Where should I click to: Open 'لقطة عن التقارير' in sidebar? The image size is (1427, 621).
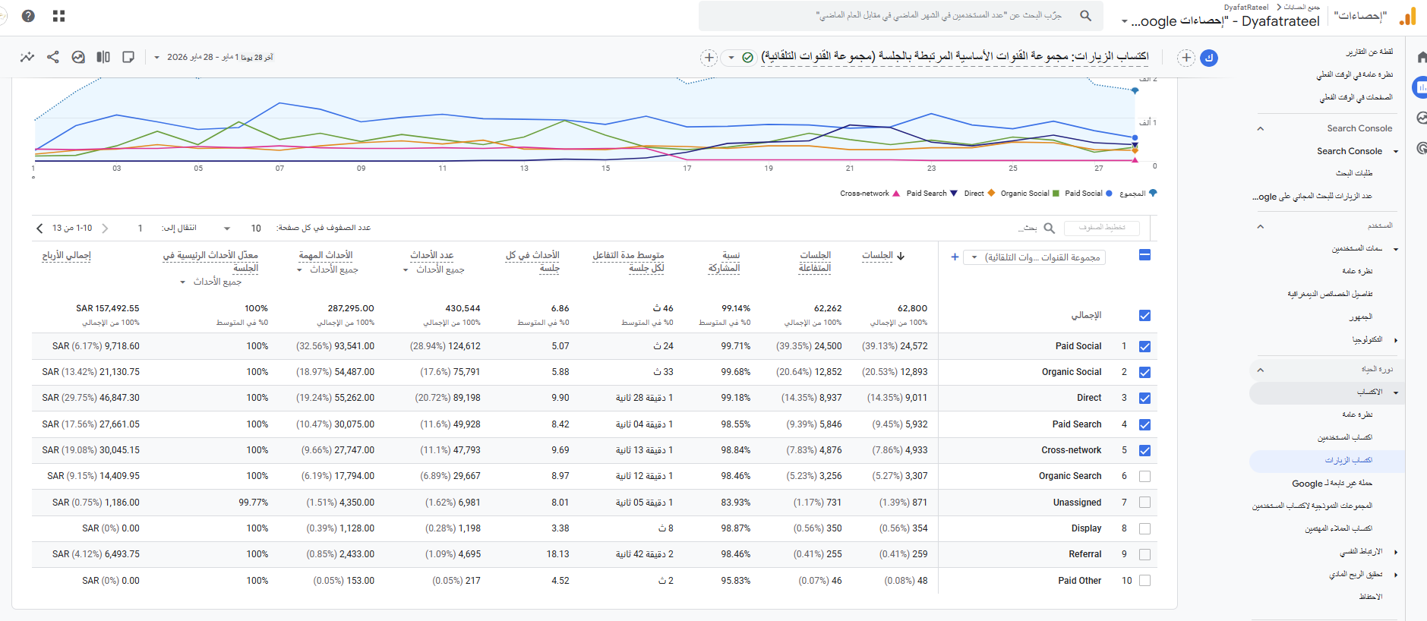click(x=1369, y=52)
